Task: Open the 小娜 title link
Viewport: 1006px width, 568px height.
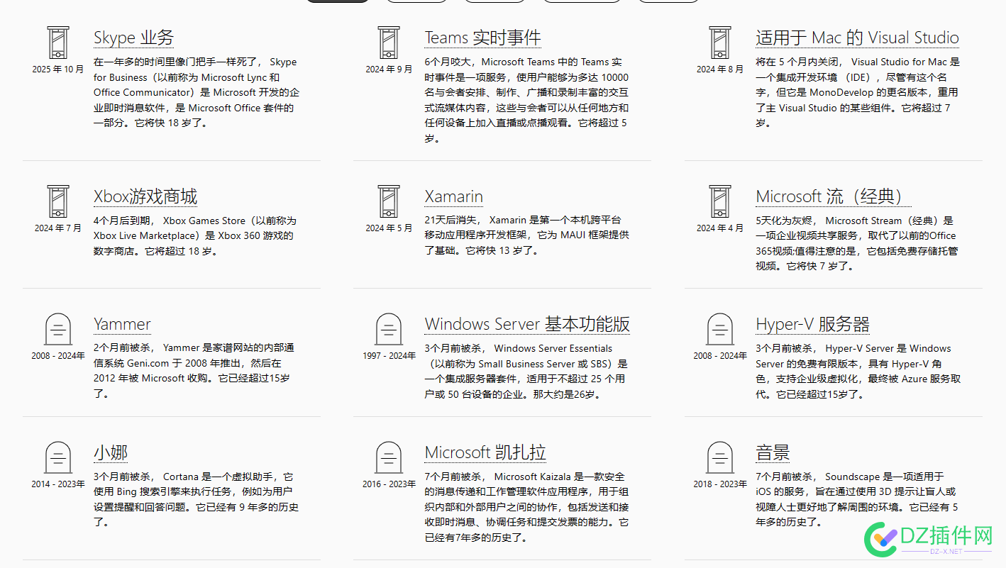Action: point(111,453)
